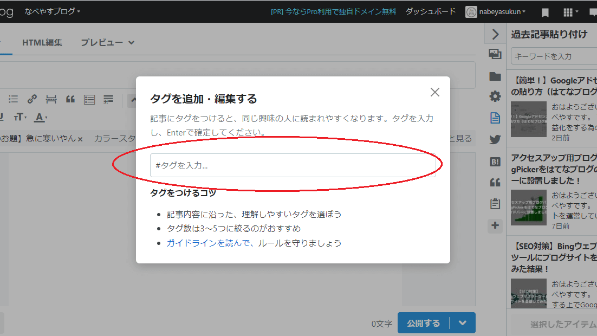Open the photo posting panel in sidebar

[x=495, y=54]
